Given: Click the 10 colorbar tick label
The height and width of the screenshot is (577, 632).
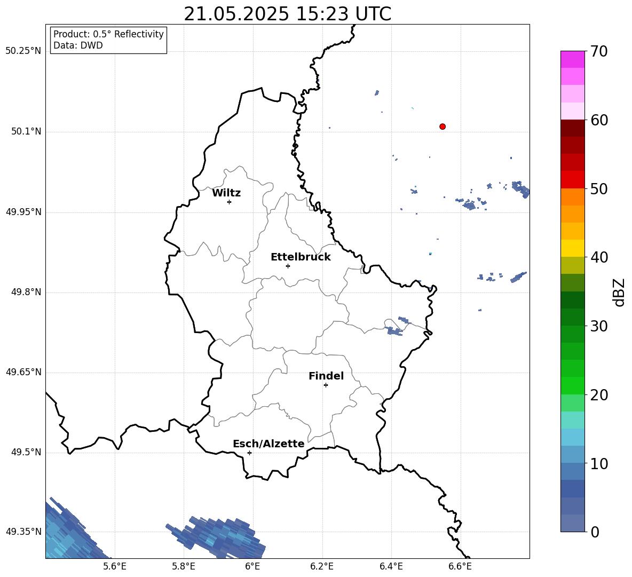Looking at the screenshot, I should click(599, 463).
